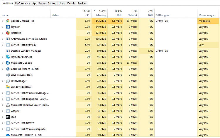Click the Task Manager process icon
Screen dimensions: 220x138
8,81
